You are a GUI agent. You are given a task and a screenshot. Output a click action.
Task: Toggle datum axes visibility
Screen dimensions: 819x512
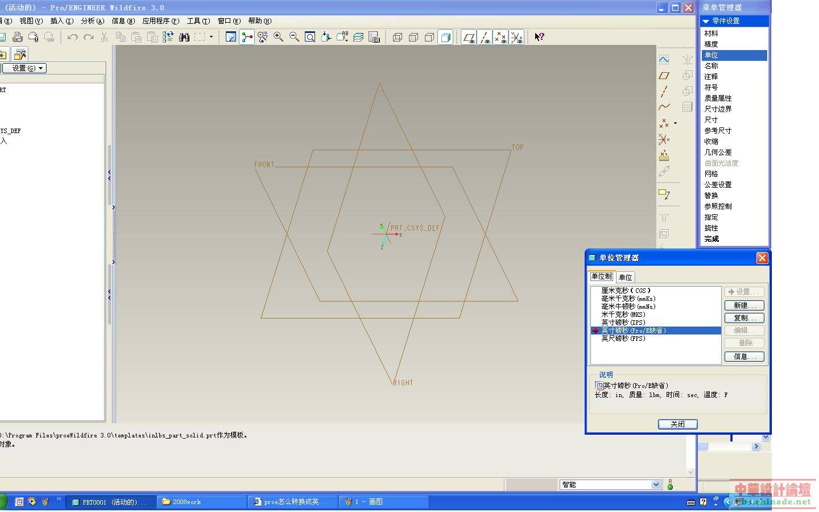coord(485,37)
